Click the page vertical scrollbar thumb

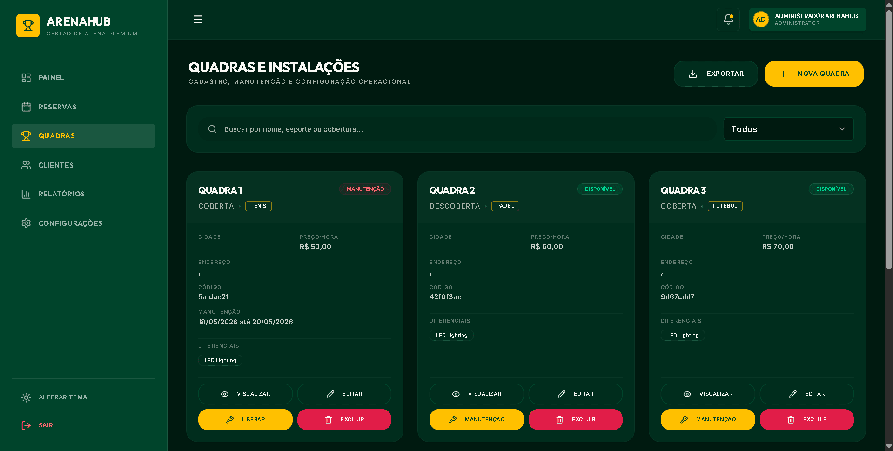[889, 140]
